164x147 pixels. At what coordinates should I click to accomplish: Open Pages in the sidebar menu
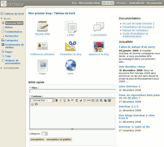click(9, 52)
